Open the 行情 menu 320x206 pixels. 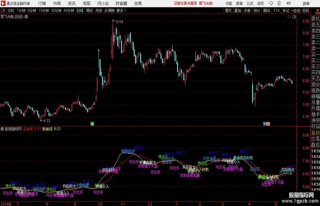click(42, 3)
